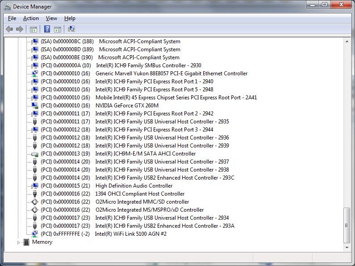The height and width of the screenshot is (266, 355).
Task: Click USB2 Enhanced Controller 293A icon
Action: 35,226
